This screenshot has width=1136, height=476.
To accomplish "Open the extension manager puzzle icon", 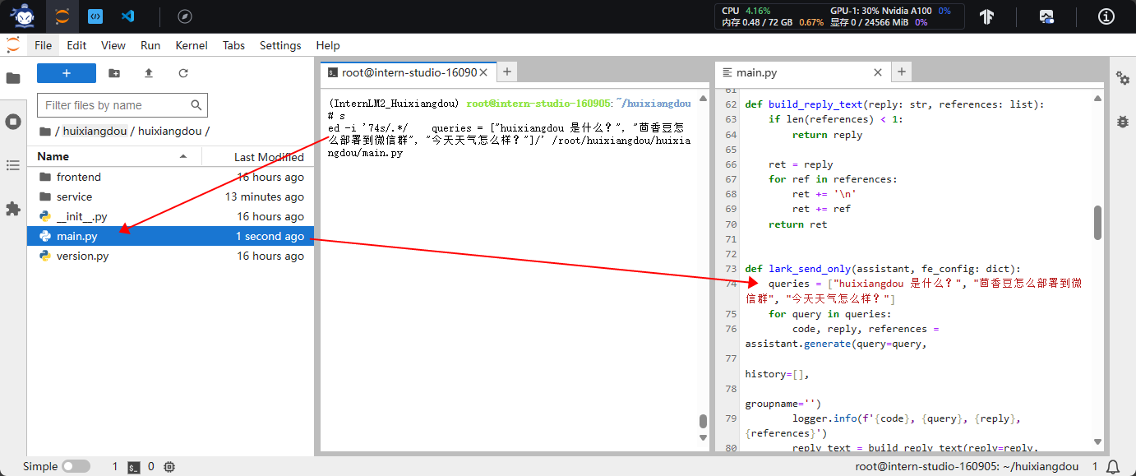I will coord(13,209).
